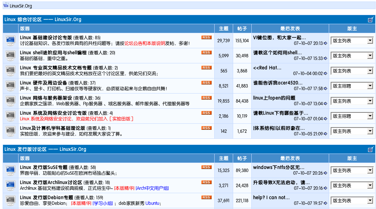The image size is (376, 209).
Task: Click the monitor icon beside Linux shell进阶应用与shell编程
Action: (x=11, y=56)
